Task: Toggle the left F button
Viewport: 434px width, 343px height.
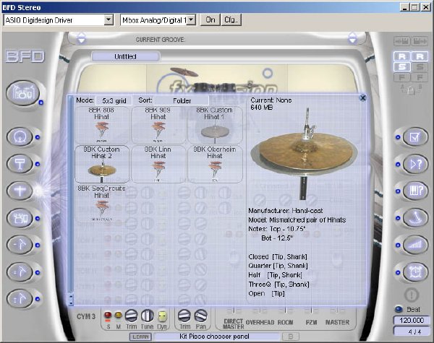Action: pos(402,77)
